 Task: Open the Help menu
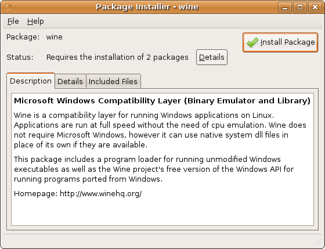[x=35, y=21]
